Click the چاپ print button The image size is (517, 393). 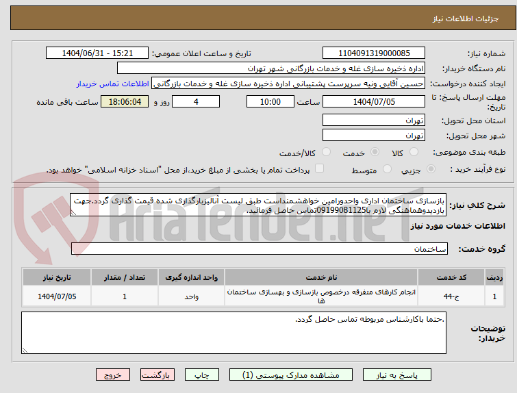[202, 375]
